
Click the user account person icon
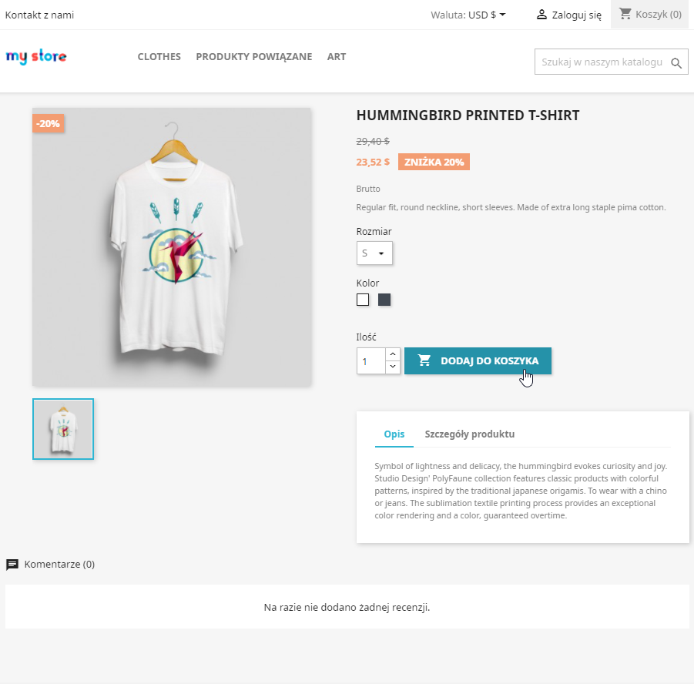coord(541,15)
